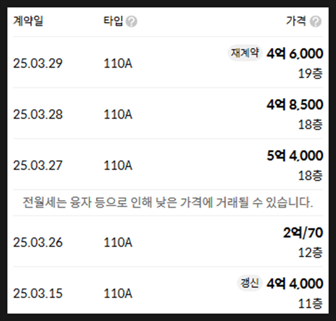Viewport: 336px width, 321px height.
Task: Click the 19층 floor label
Action: (x=311, y=74)
